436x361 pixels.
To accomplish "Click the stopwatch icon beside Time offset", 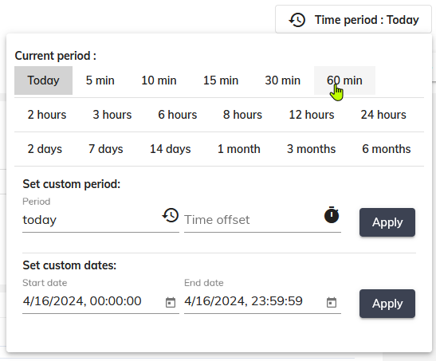I will point(332,215).
